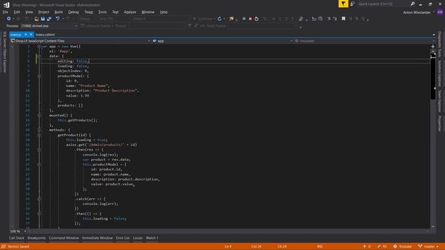Click the master branch status item

(x=428, y=247)
